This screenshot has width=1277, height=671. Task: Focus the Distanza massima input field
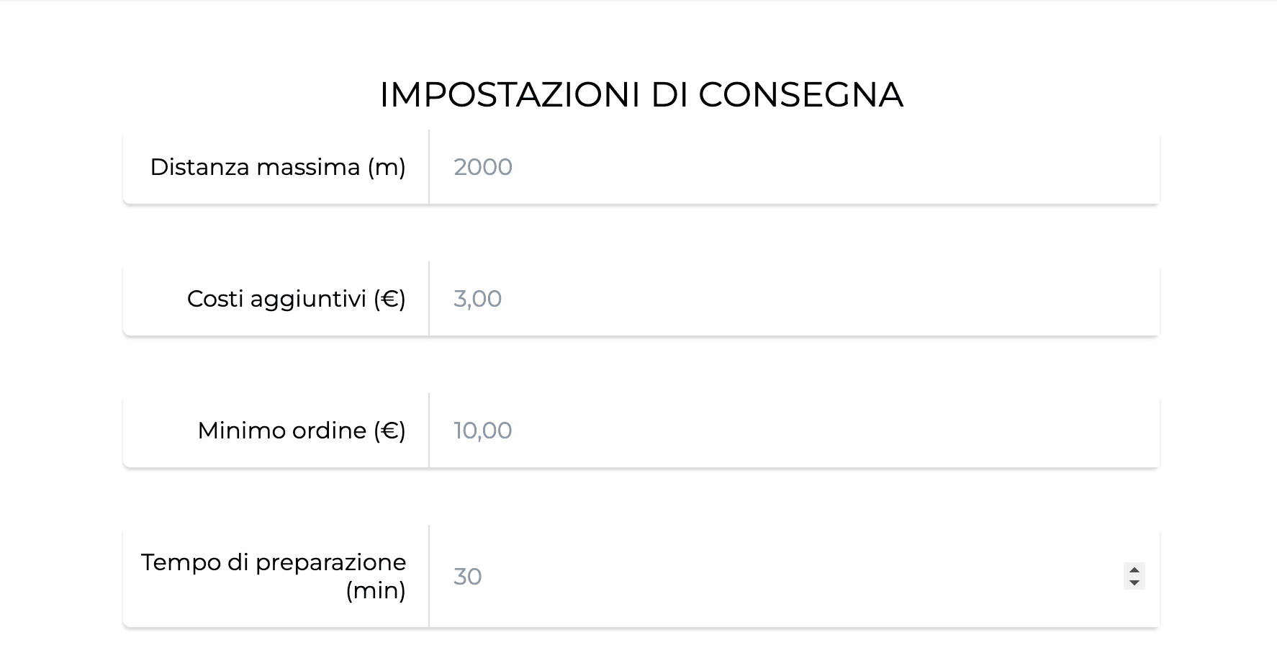(794, 167)
